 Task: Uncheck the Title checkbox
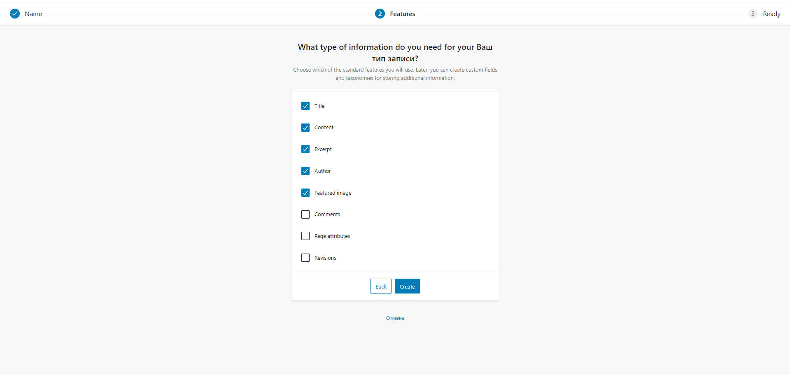point(305,106)
